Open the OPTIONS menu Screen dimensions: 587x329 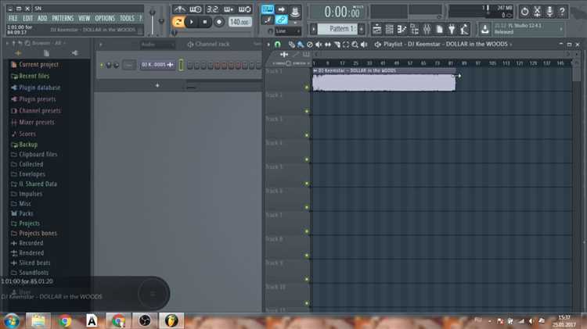[x=105, y=18]
